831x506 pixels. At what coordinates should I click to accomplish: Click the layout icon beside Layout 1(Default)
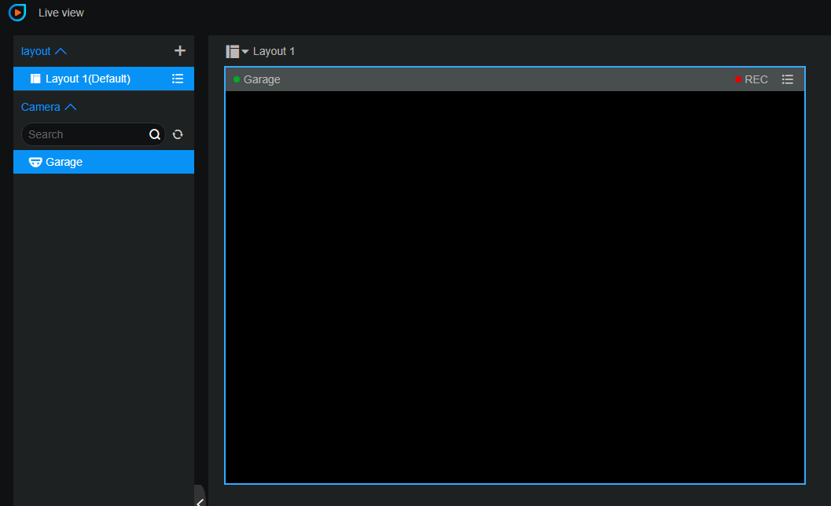tap(35, 79)
